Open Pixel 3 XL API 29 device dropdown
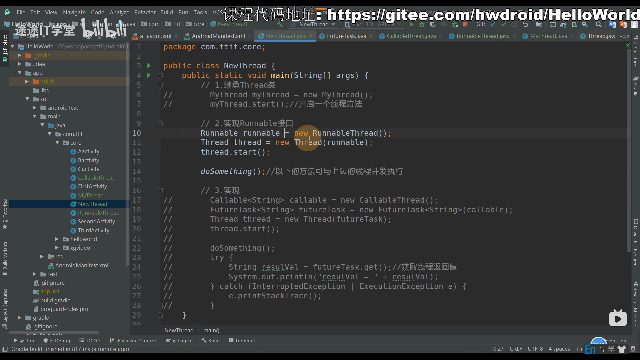This screenshot has height=360, width=640. (373, 24)
